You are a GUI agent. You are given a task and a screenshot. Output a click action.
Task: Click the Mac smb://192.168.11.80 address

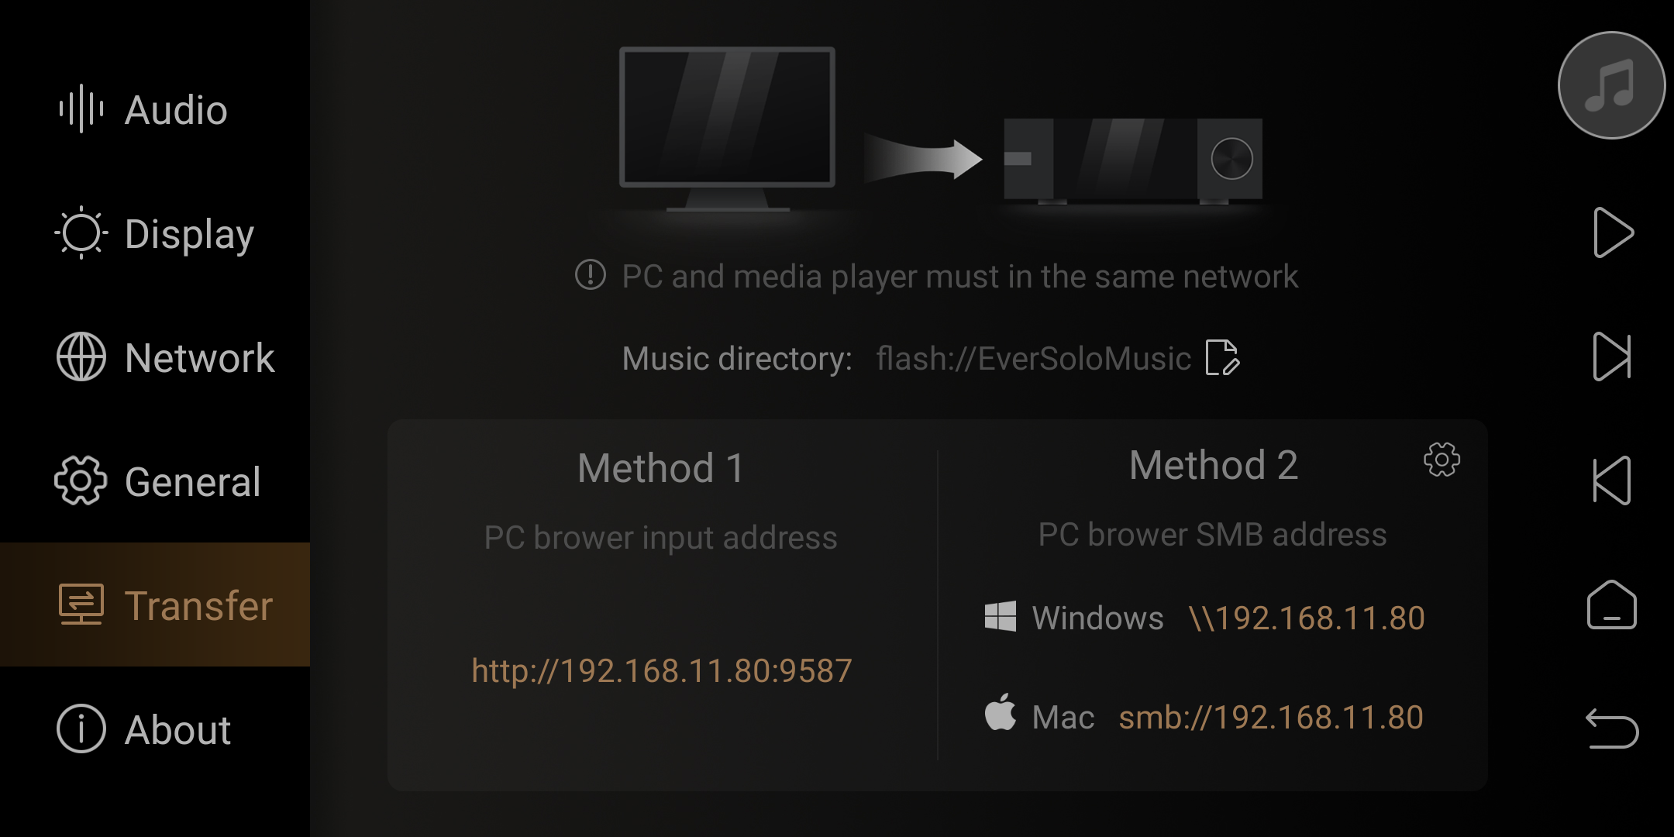1271,717
